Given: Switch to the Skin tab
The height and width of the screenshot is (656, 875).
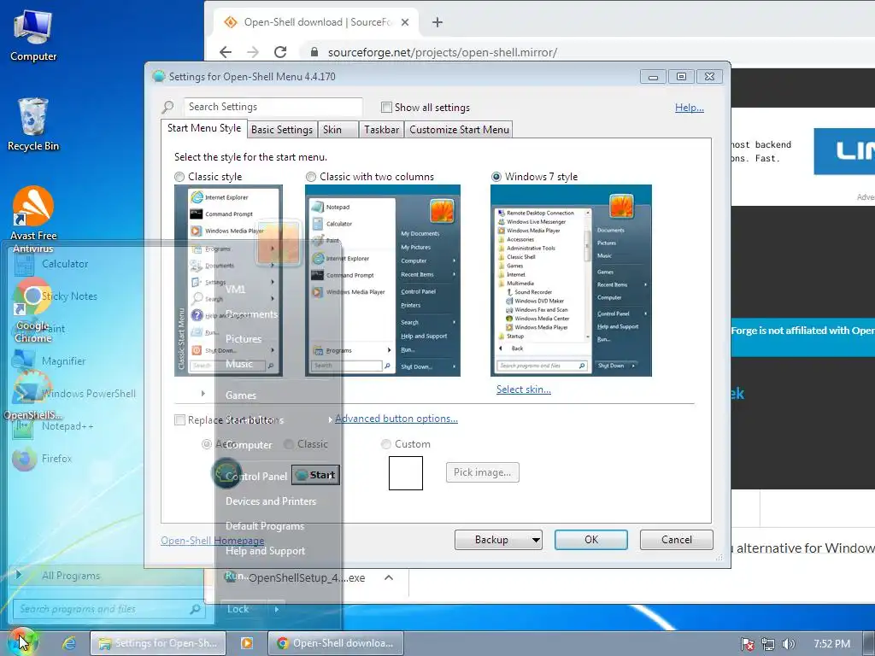Looking at the screenshot, I should pos(338,130).
